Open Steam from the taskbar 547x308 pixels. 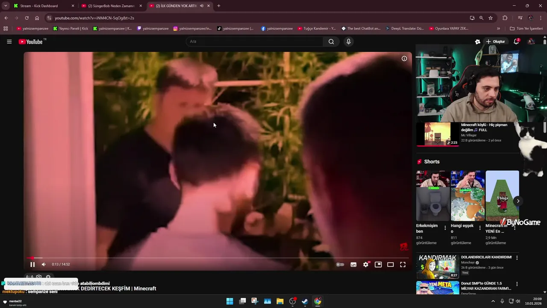pos(305,301)
